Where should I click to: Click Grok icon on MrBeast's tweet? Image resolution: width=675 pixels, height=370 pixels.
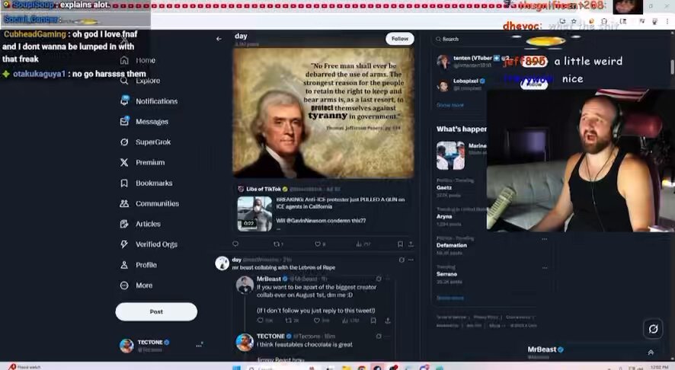(379, 279)
